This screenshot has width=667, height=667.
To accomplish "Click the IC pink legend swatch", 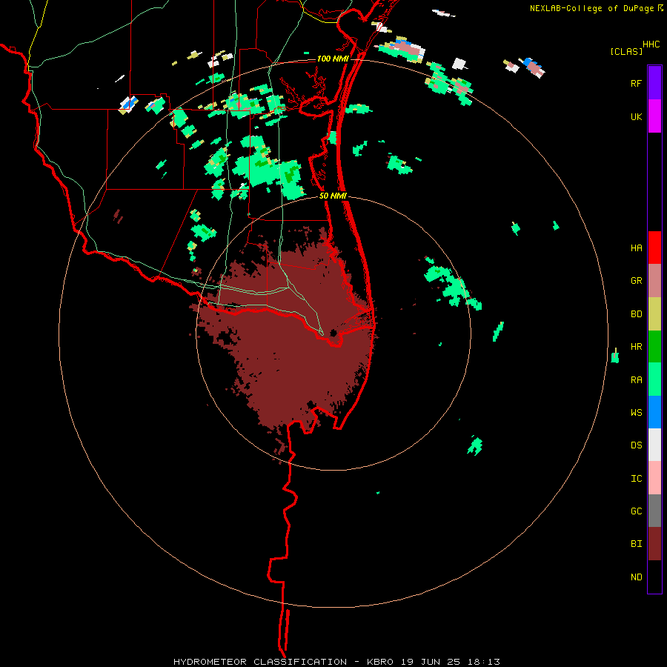I will tap(654, 478).
